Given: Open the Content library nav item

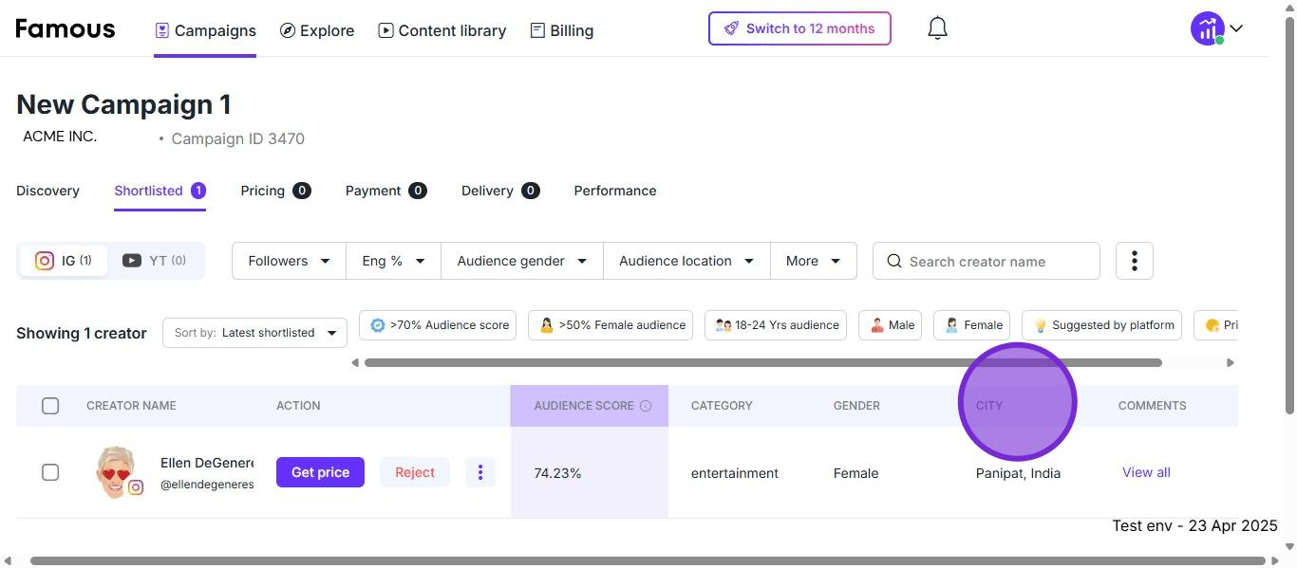Looking at the screenshot, I should point(442,30).
